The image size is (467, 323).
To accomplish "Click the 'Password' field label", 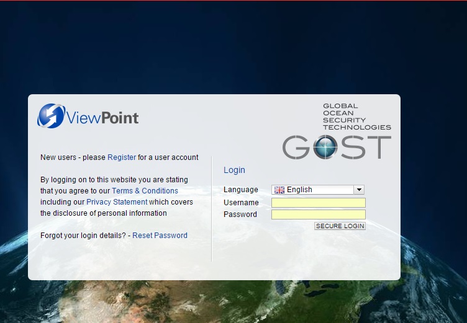I will [240, 215].
